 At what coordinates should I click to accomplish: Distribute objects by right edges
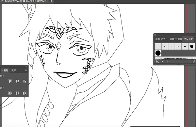click(24, 93)
